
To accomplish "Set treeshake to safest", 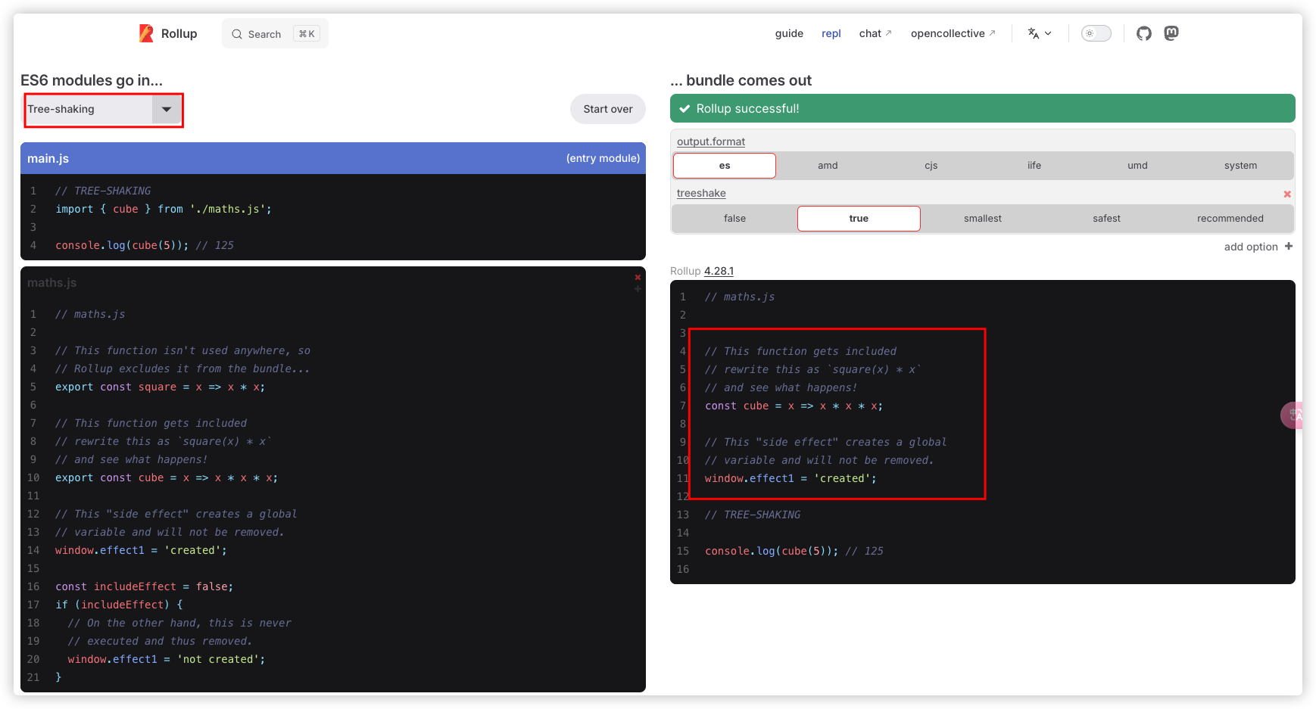I will pos(1106,219).
